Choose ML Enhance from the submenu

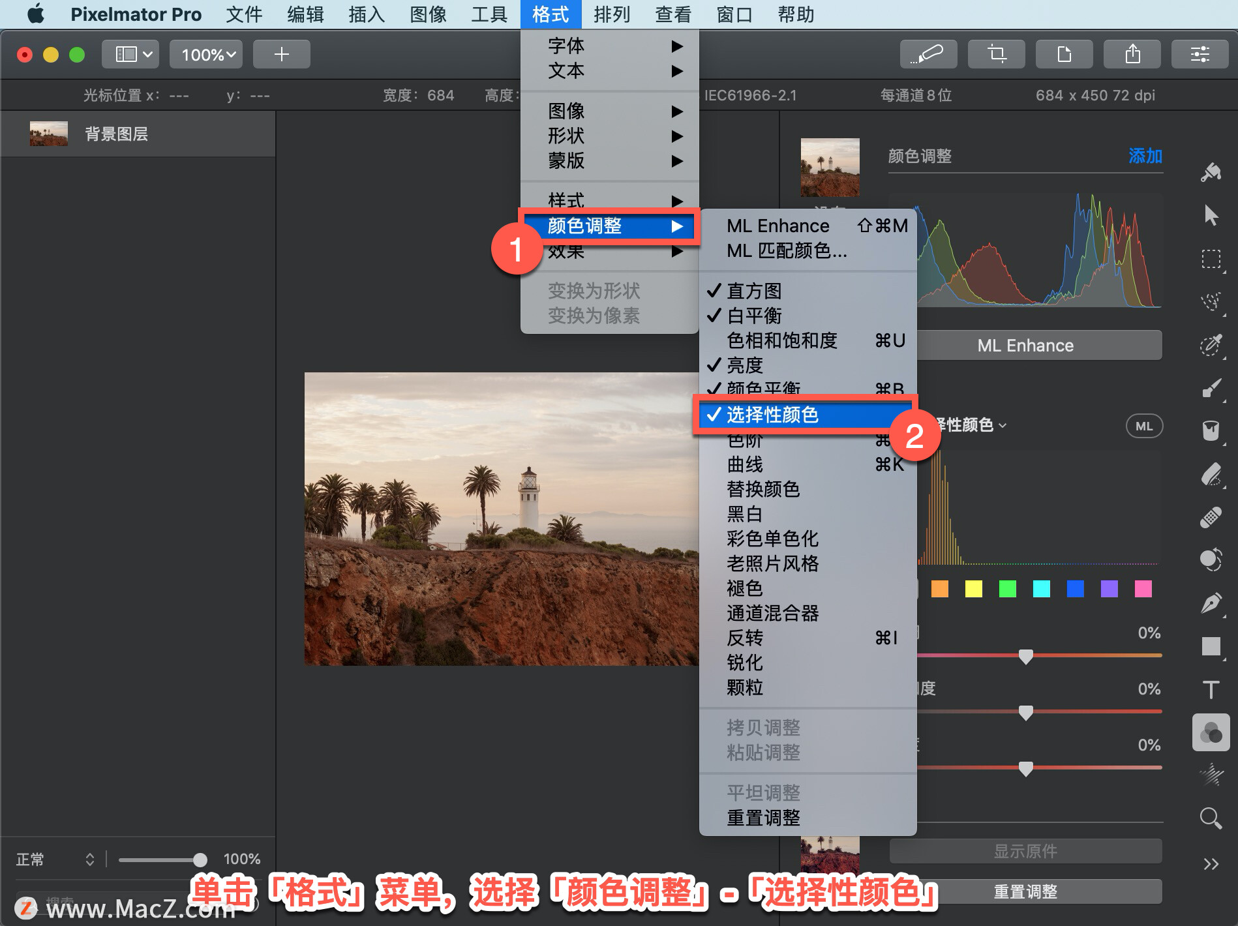pos(808,226)
